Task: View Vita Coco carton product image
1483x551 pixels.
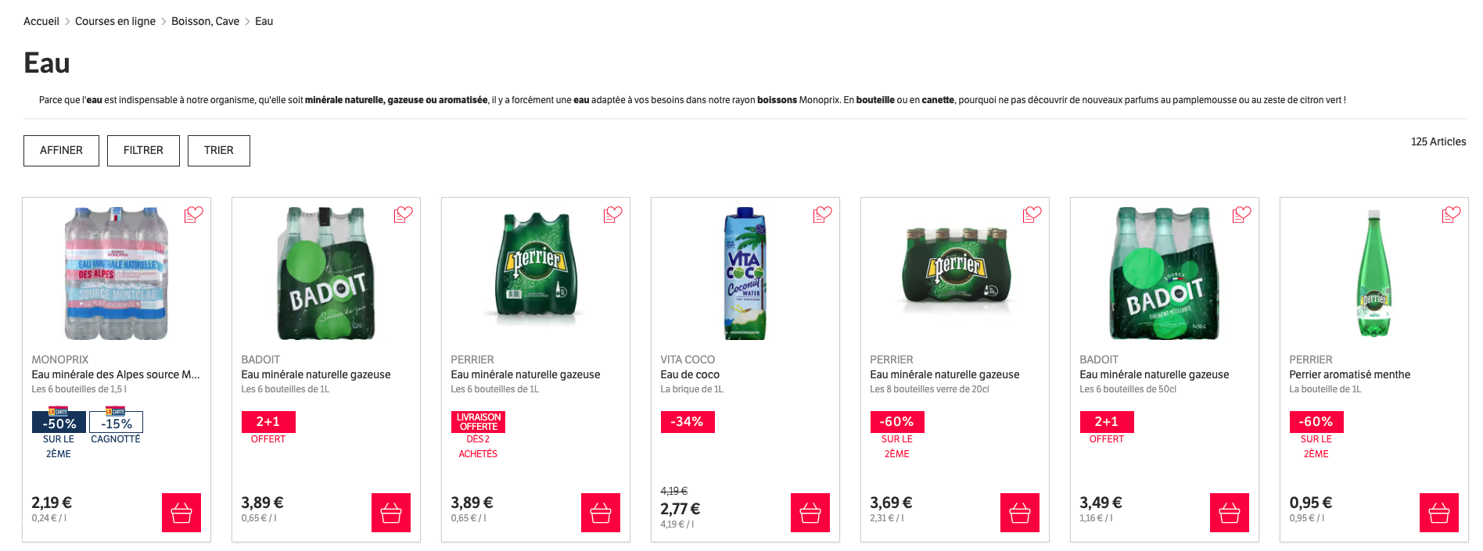Action: click(745, 274)
